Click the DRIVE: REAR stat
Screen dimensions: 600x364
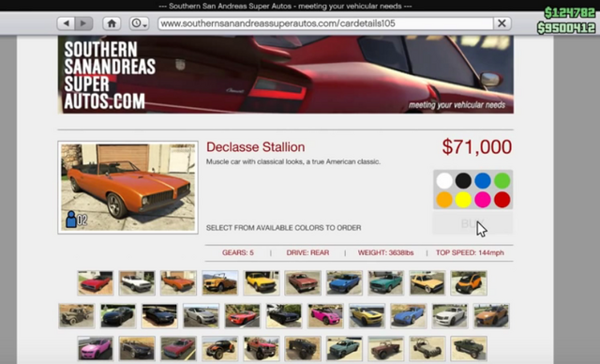(x=307, y=252)
